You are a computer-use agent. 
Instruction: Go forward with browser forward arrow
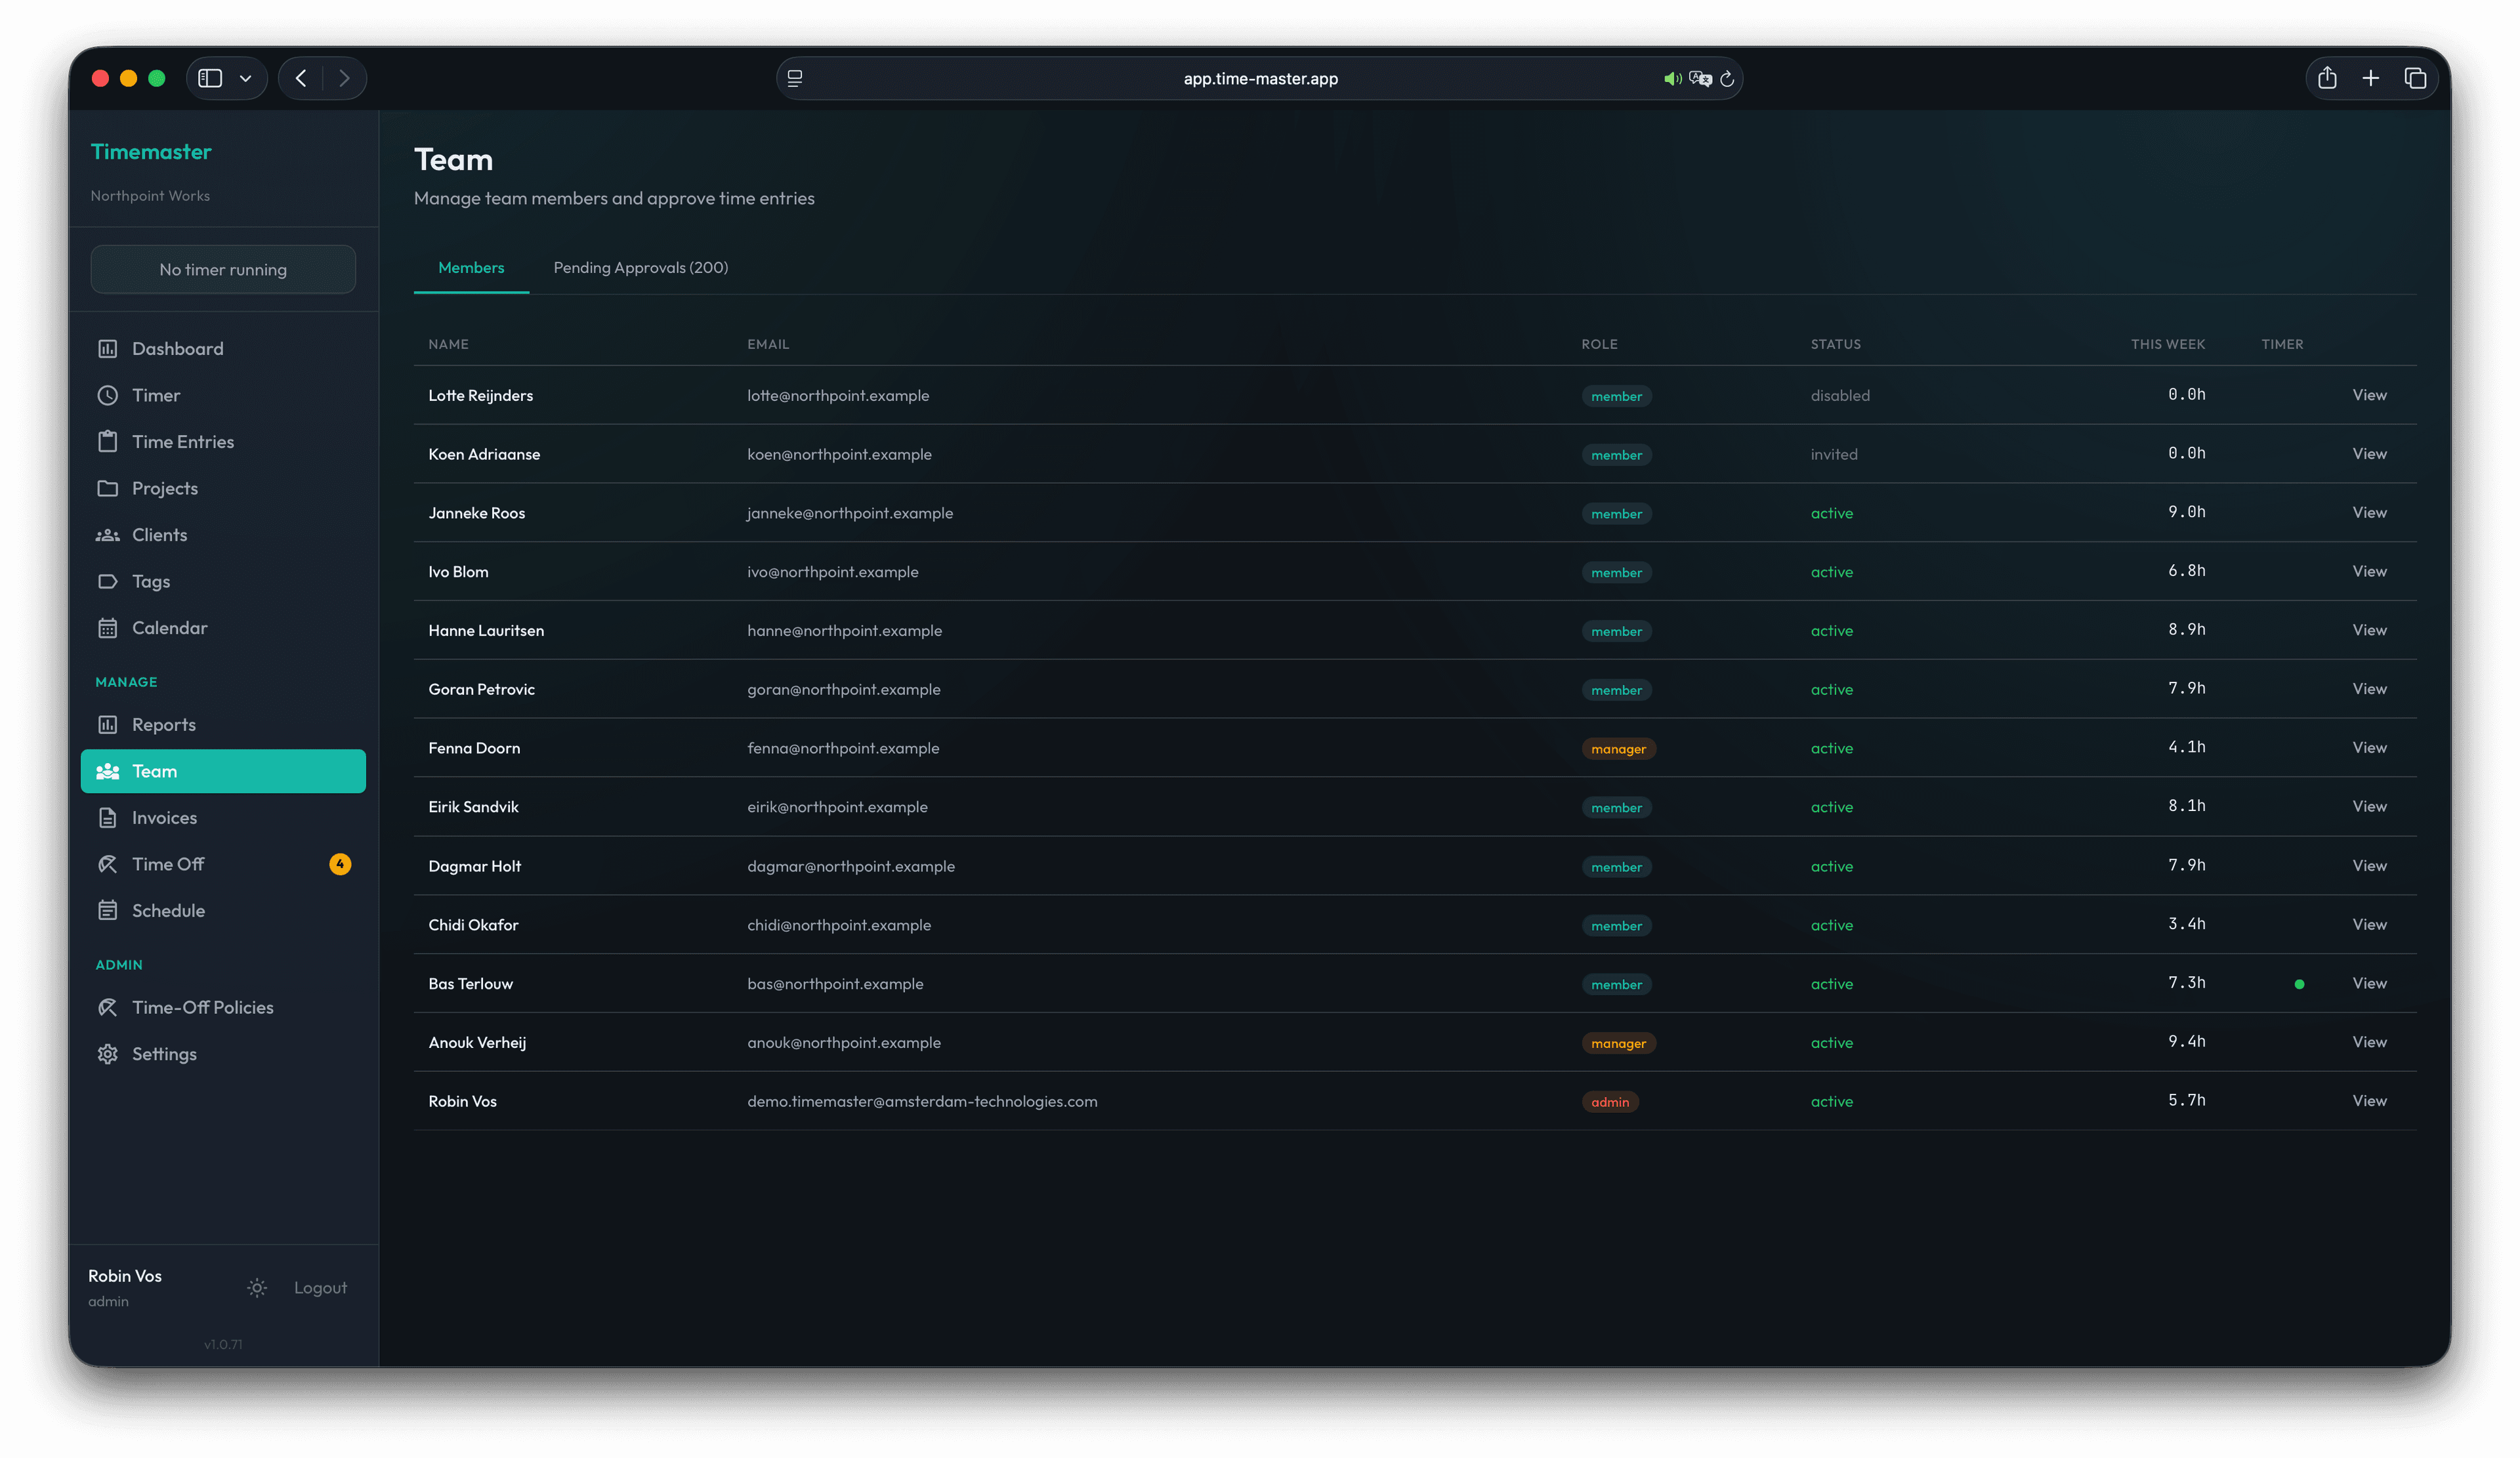coord(344,78)
